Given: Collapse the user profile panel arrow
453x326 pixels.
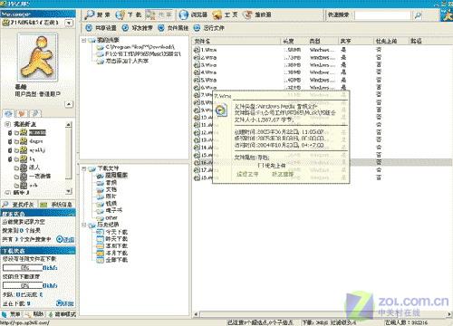Looking at the screenshot, I should (x=69, y=104).
